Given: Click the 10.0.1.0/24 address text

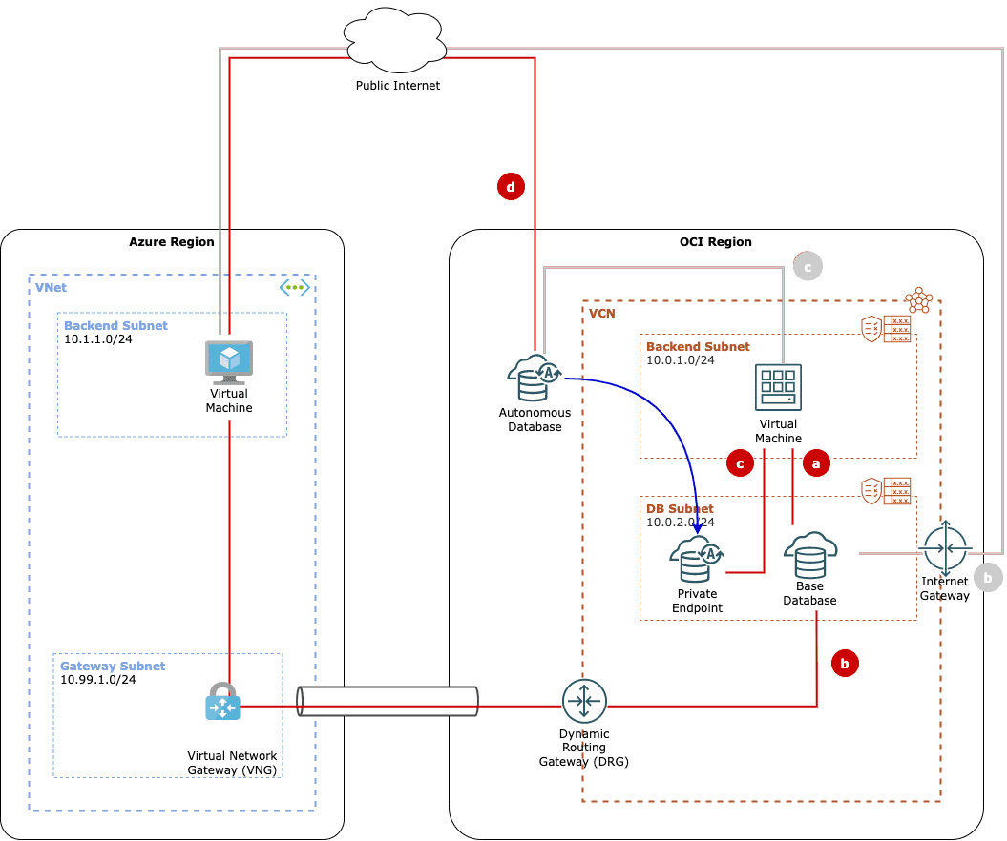Looking at the screenshot, I should point(681,360).
